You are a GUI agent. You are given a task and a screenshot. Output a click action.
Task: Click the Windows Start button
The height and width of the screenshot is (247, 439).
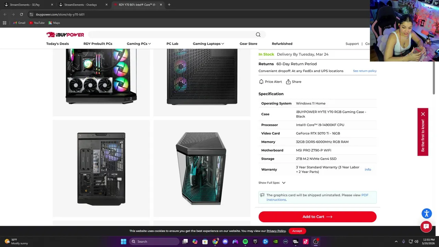123,242
